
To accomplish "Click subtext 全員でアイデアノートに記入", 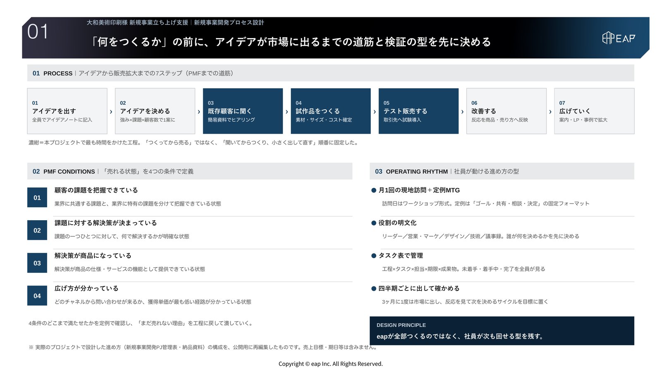I will [62, 120].
